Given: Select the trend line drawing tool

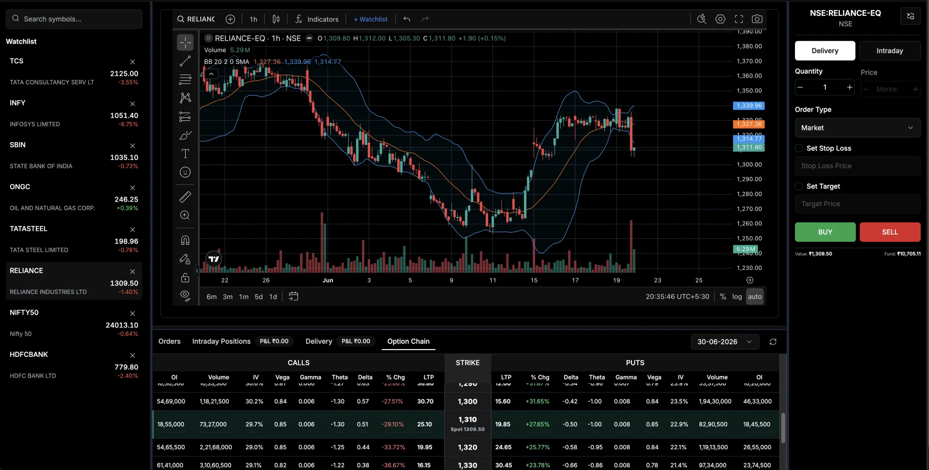Looking at the screenshot, I should click(185, 61).
